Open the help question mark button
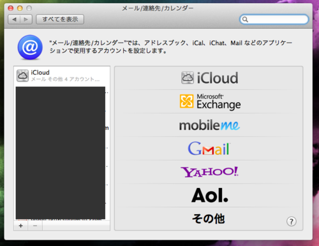Viewport: 319px width, 246px height. click(292, 222)
